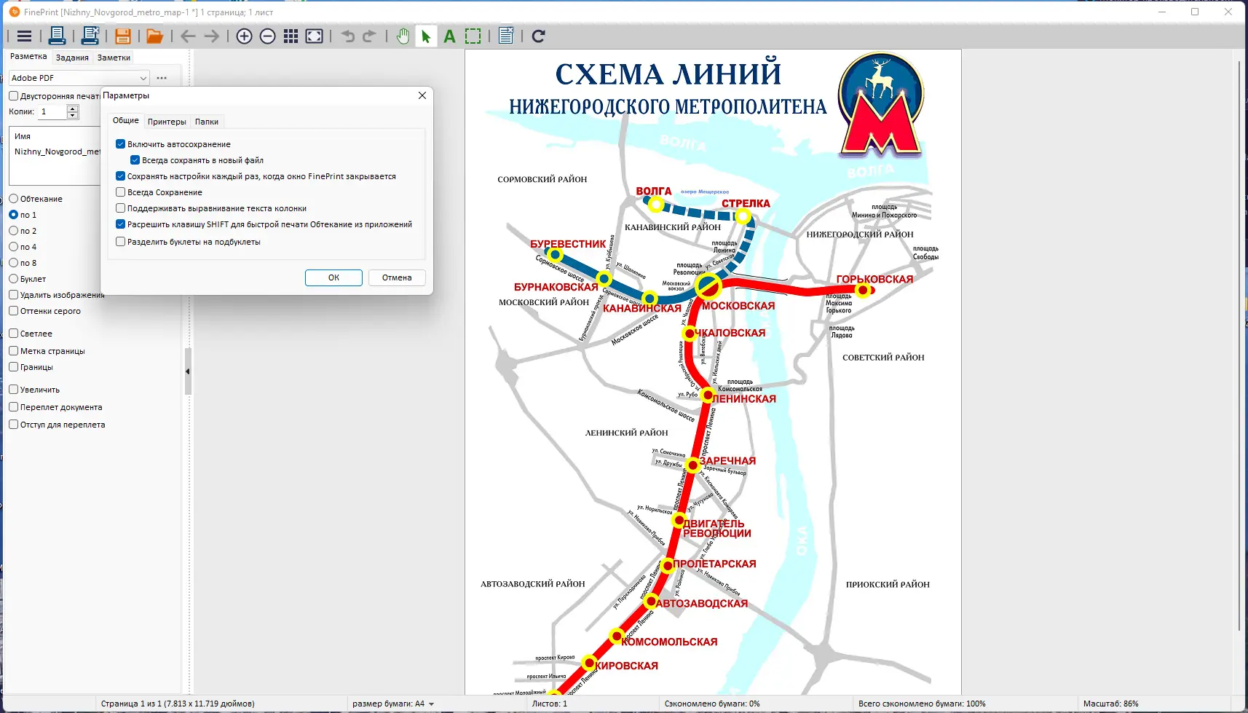Activate the text annotation tool (A icon)
1248x713 pixels.
point(449,36)
